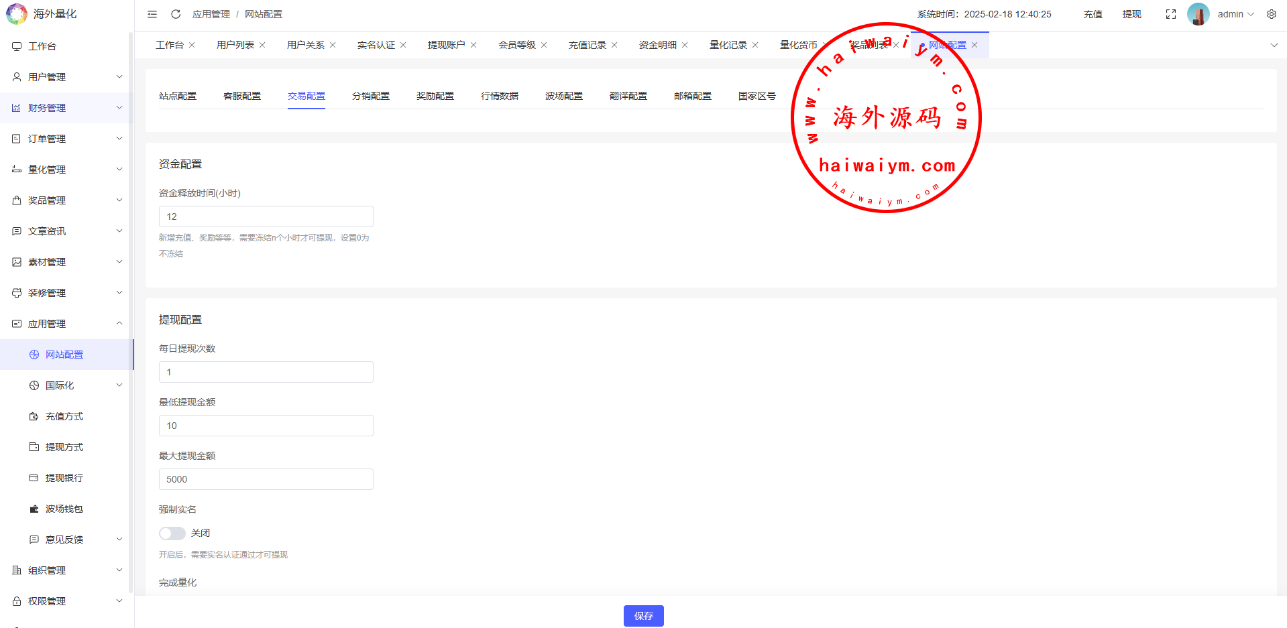Click the admin user avatar
The width and height of the screenshot is (1287, 628).
(x=1198, y=14)
